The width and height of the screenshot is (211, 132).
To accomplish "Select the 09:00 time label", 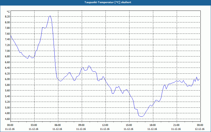I will [82, 125].
